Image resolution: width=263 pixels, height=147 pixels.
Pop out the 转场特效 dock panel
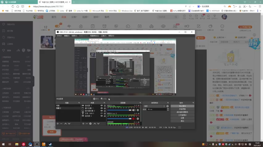(x=168, y=103)
